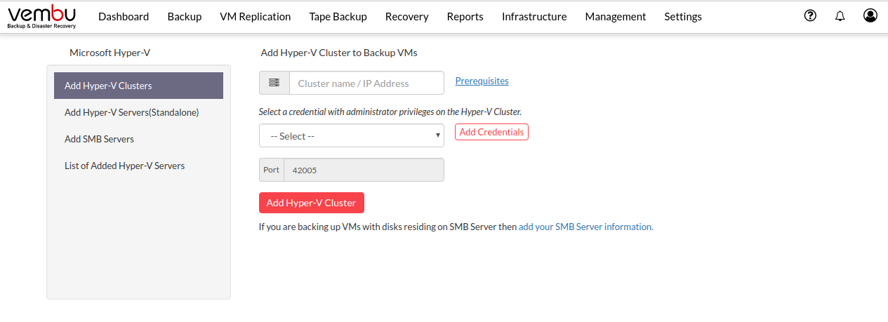Expand the credential Select dropdown
The height and width of the screenshot is (322, 888).
tap(352, 136)
